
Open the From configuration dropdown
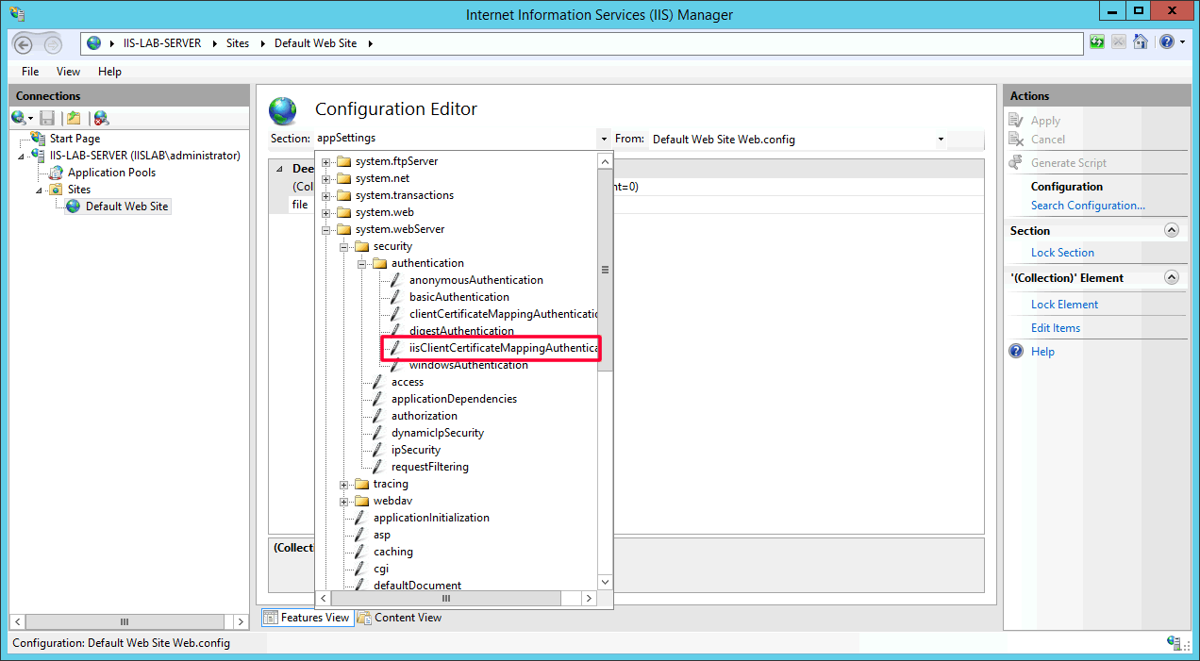[x=941, y=140]
